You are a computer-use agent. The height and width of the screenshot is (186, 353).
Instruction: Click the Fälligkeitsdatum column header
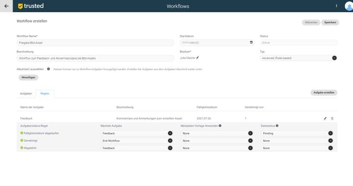207,107
